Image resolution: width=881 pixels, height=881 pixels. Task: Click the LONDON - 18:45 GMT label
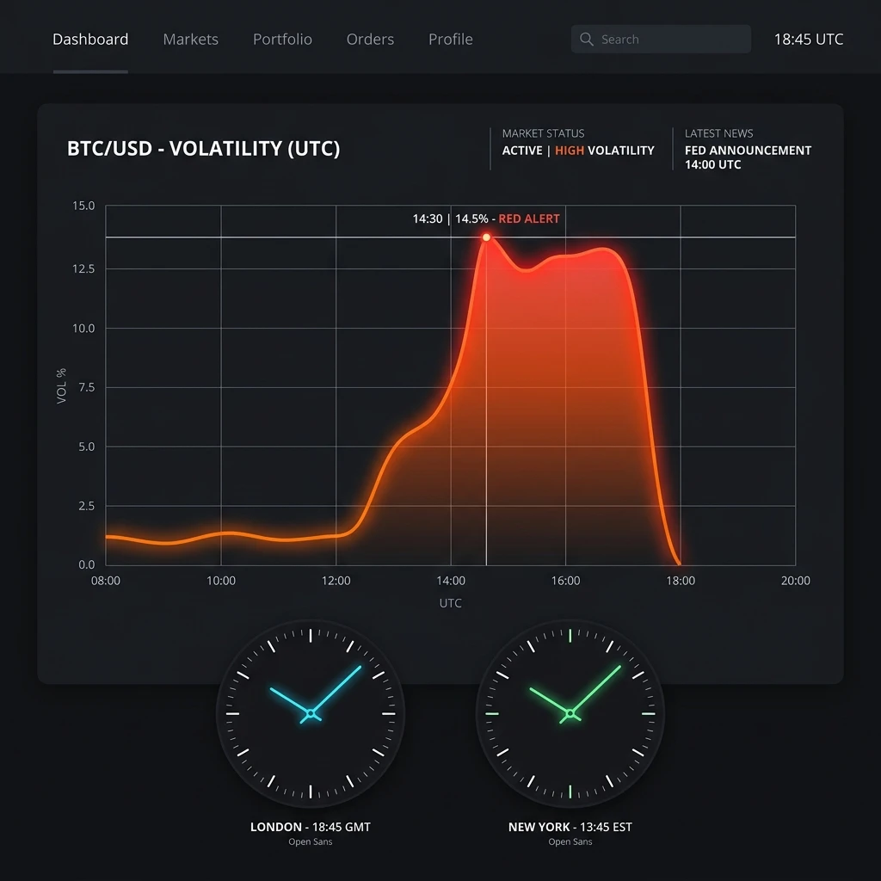pyautogui.click(x=310, y=827)
